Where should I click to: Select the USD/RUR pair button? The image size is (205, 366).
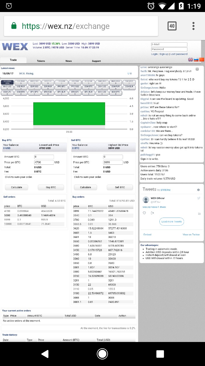(21, 87)
